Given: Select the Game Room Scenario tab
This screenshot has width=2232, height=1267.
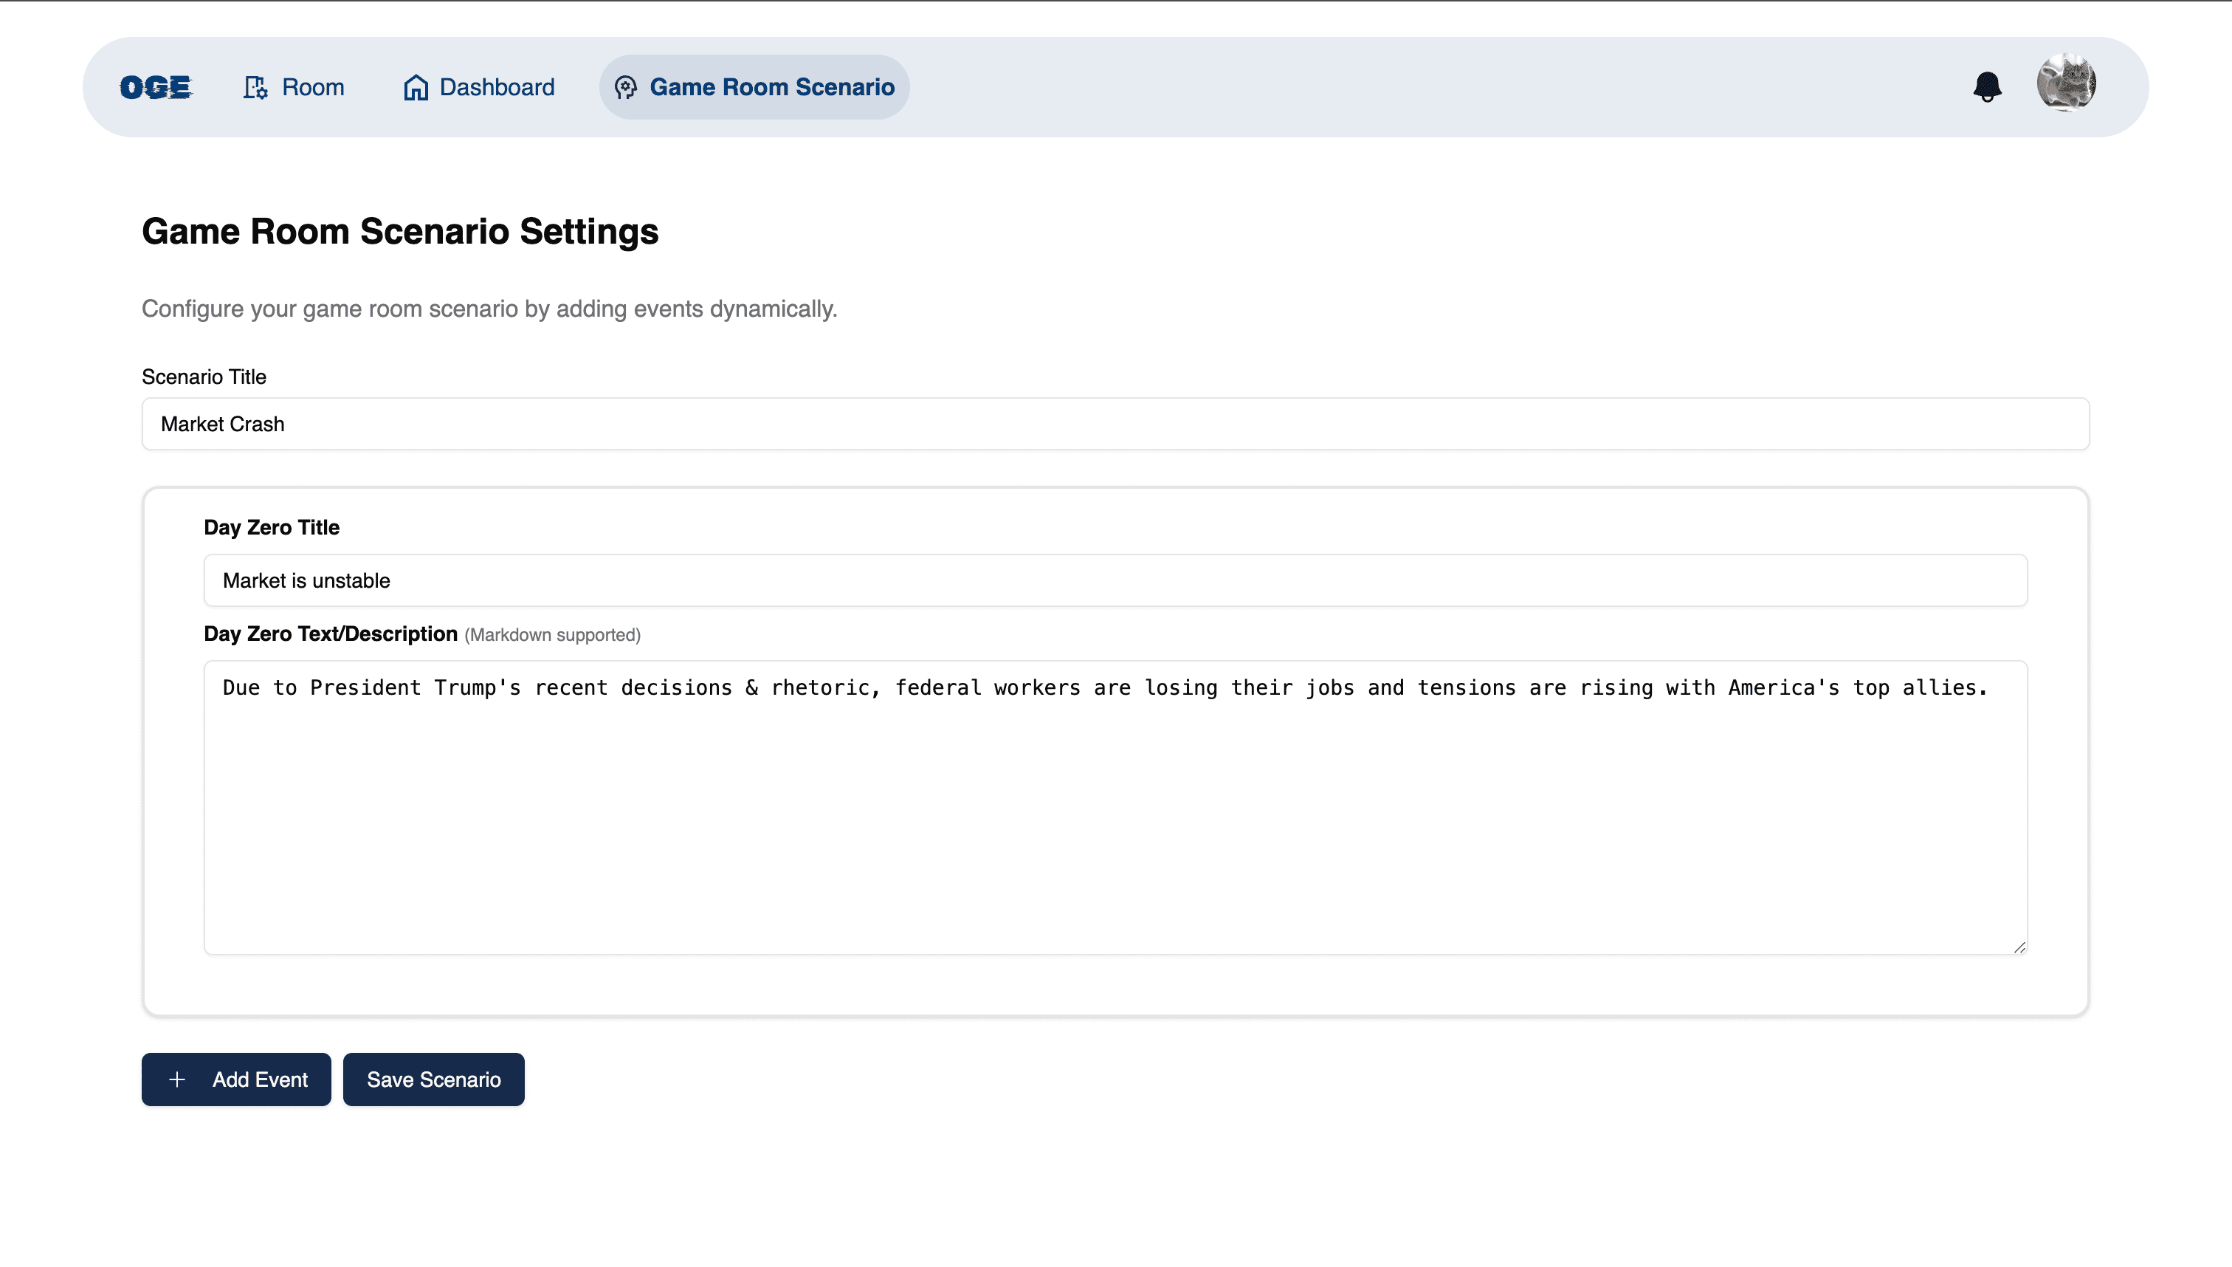Looking at the screenshot, I should point(754,87).
